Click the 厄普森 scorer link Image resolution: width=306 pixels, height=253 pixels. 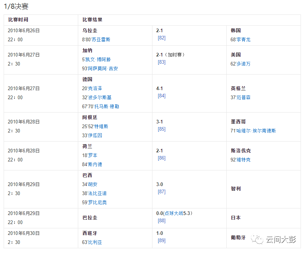(x=243, y=97)
